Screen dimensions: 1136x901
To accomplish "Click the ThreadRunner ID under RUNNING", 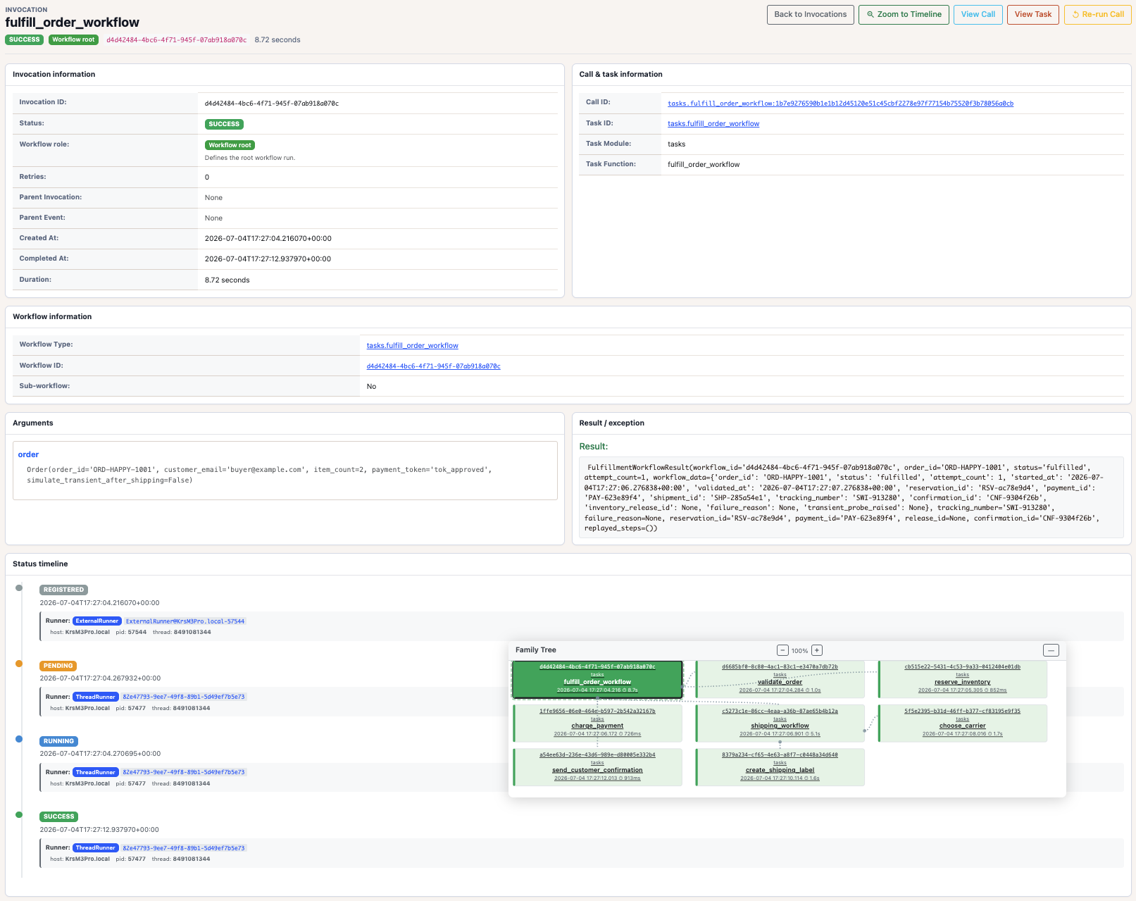I will click(x=184, y=772).
